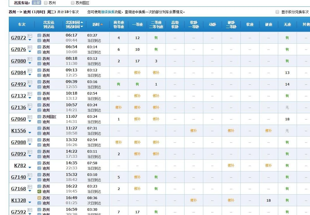The image size is (310, 215).
Task: Click the ascending sort arrow on the 历时 header
Action: [102, 24]
